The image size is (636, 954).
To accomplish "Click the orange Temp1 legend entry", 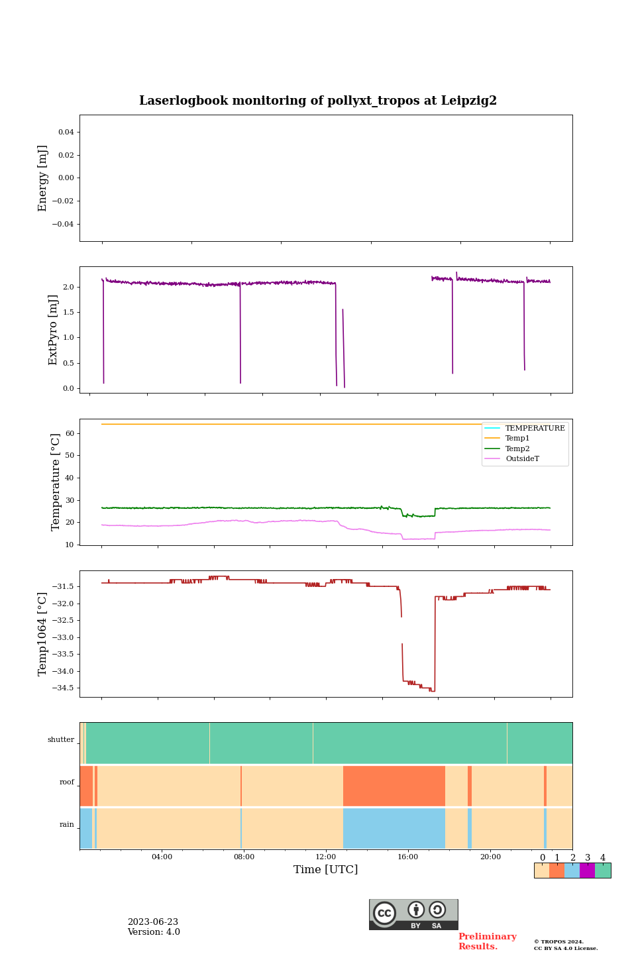I will coord(517,439).
